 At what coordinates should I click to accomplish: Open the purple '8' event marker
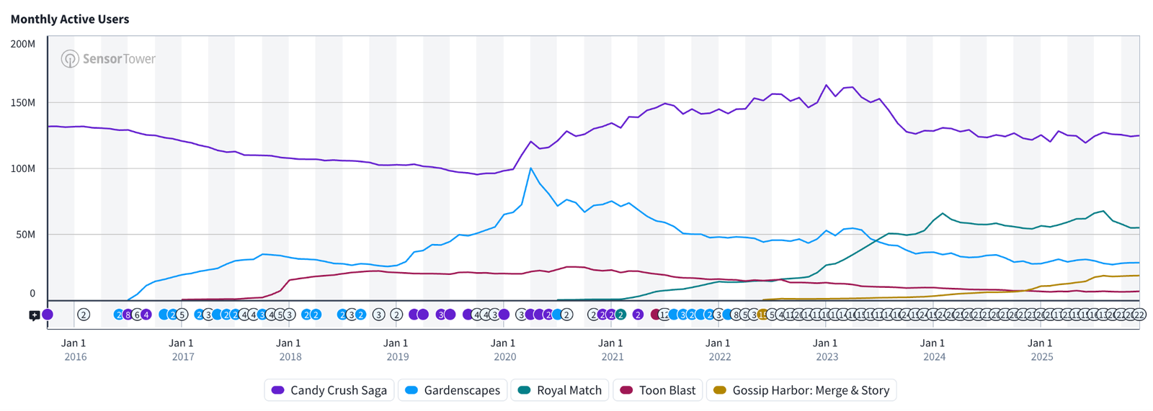pos(128,315)
